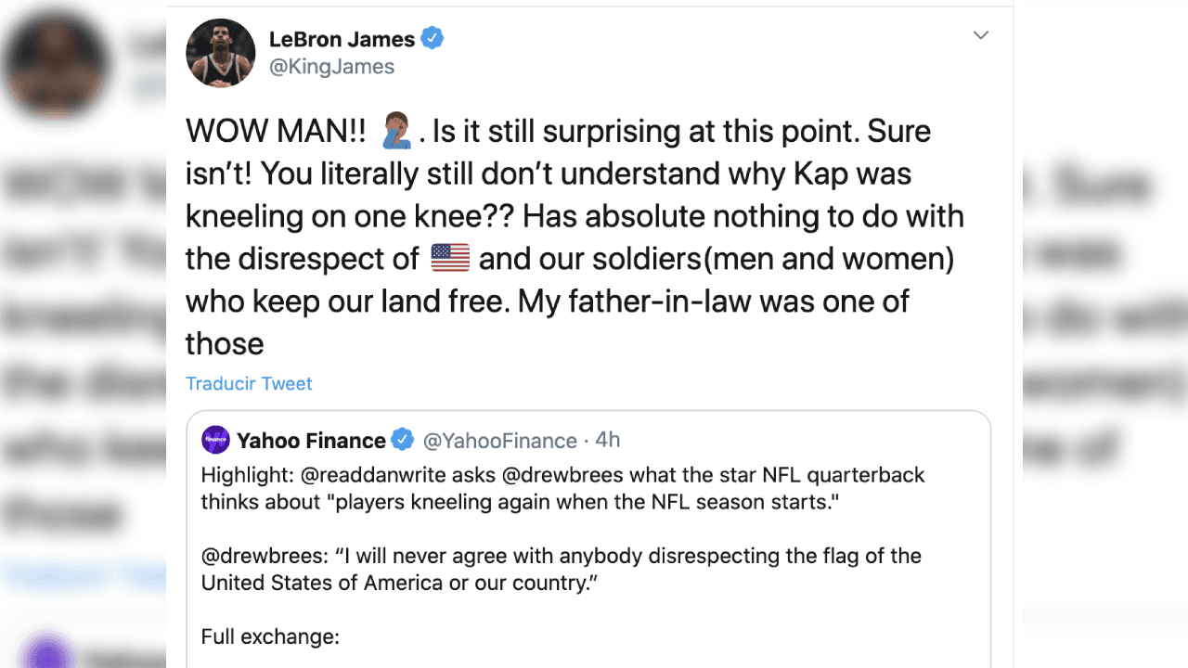Select the Yahoo Finance logo avatar
The height and width of the screenshot is (668, 1188).
215,439
